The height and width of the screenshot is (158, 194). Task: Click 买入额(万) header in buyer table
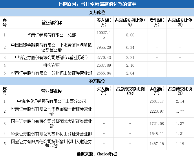pos(104,23)
